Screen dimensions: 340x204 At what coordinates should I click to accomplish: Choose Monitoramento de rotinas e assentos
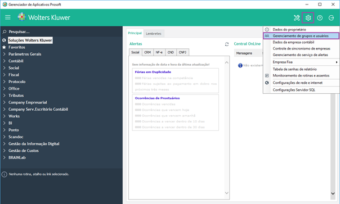click(x=301, y=75)
